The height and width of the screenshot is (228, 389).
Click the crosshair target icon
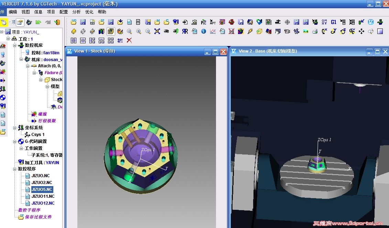(287, 22)
